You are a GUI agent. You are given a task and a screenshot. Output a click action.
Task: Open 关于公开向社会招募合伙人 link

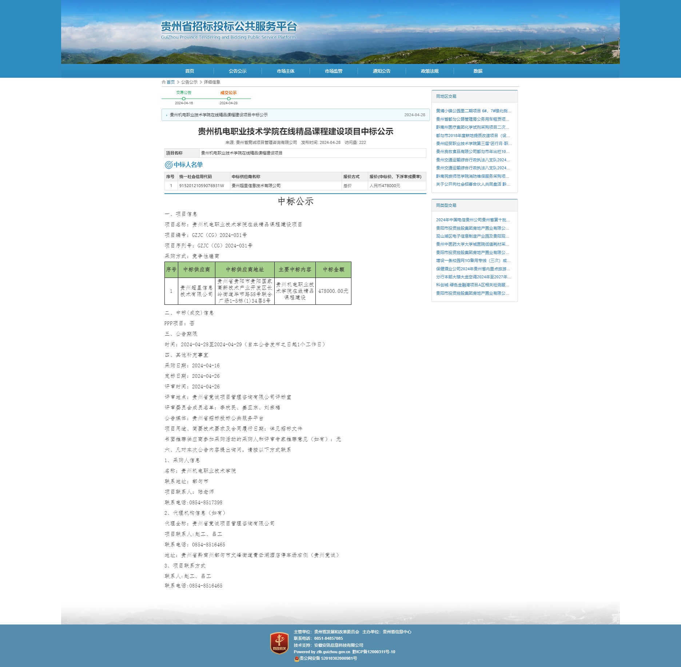pyautogui.click(x=473, y=184)
